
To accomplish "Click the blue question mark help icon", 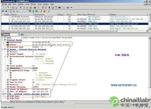I will pyautogui.click(x=68, y=8).
